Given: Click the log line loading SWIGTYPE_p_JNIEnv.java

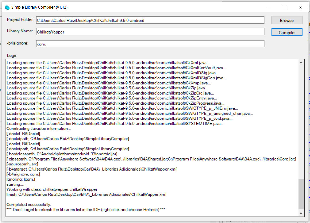Looking at the screenshot, I should [122, 108].
